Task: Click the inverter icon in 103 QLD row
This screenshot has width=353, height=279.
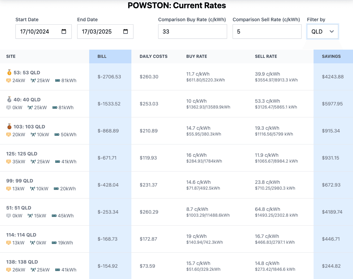Action: [x=33, y=135]
